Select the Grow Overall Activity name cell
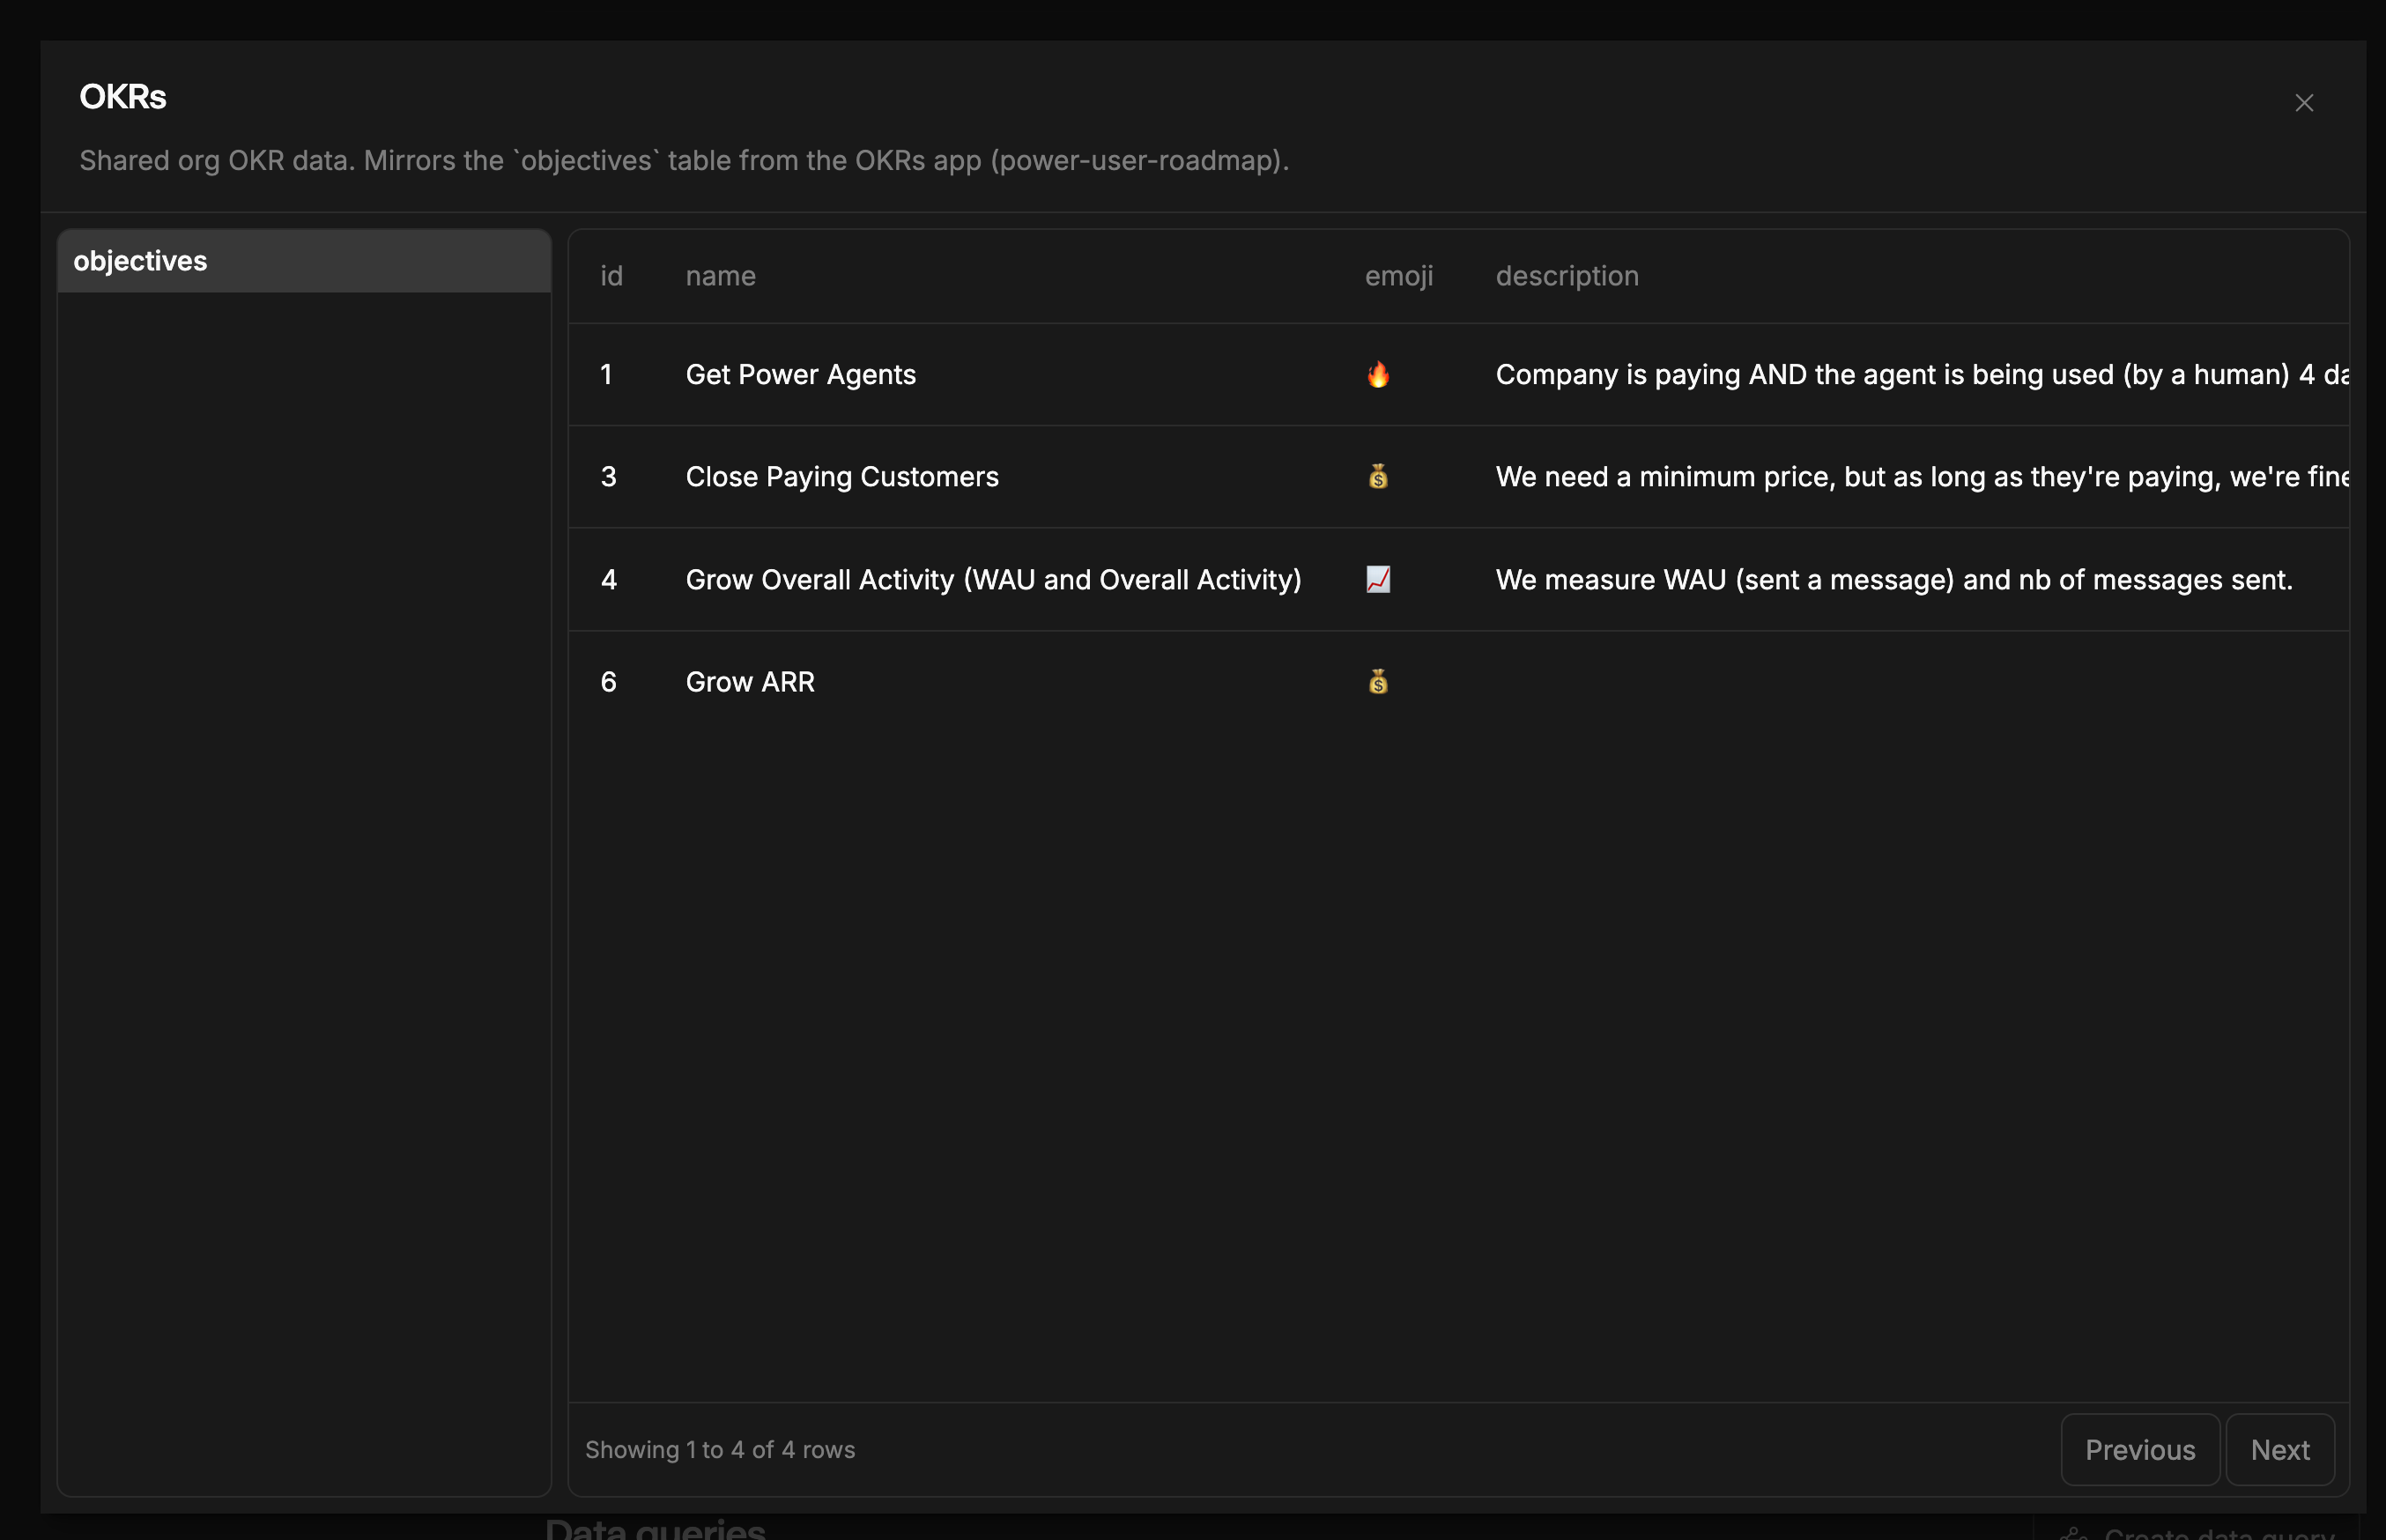This screenshot has width=2386, height=1540. (993, 580)
